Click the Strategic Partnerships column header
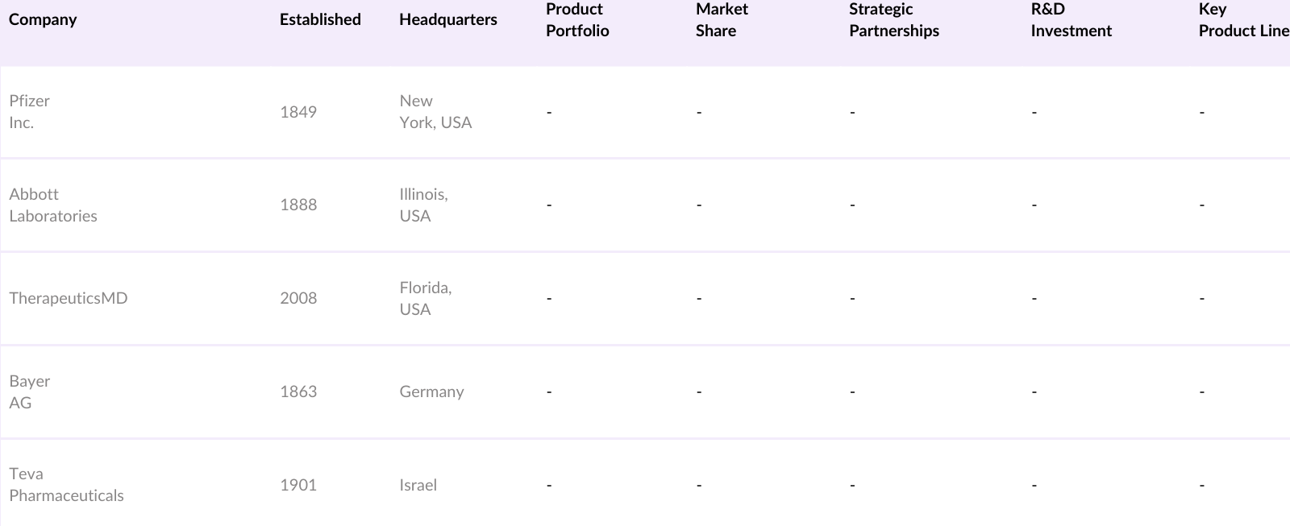Screen dimensions: 1290x526 tap(893, 20)
